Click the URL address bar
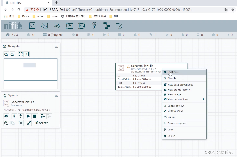Viewport: 237px width, 157px height. (x=117, y=10)
